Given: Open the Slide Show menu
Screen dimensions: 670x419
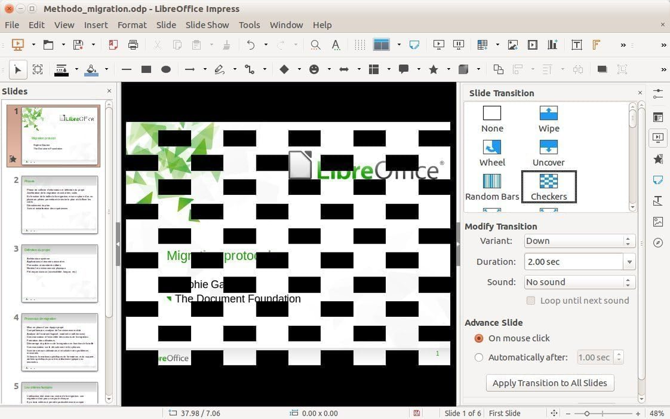Looking at the screenshot, I should coord(207,25).
